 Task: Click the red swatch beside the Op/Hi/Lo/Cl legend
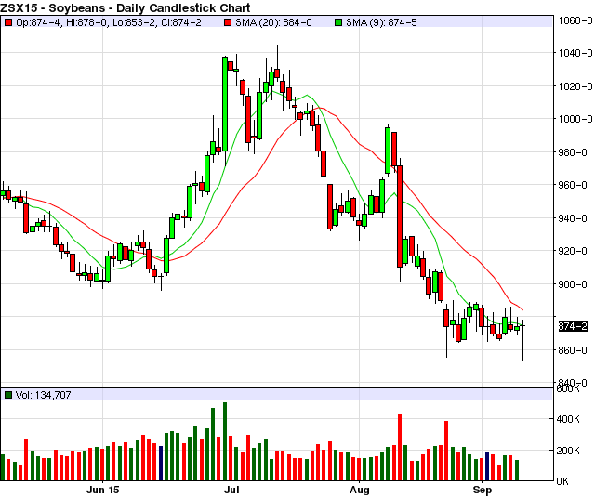click(8, 22)
